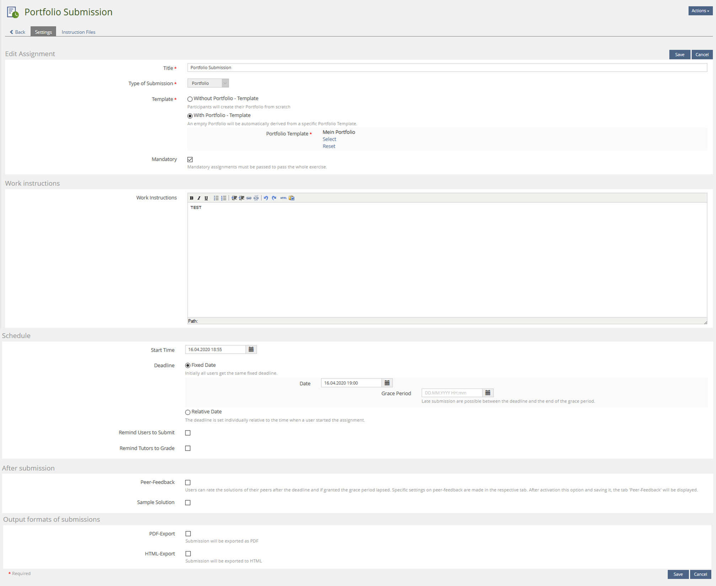Enable Remind Users to Submit
The image size is (716, 586).
(x=188, y=433)
